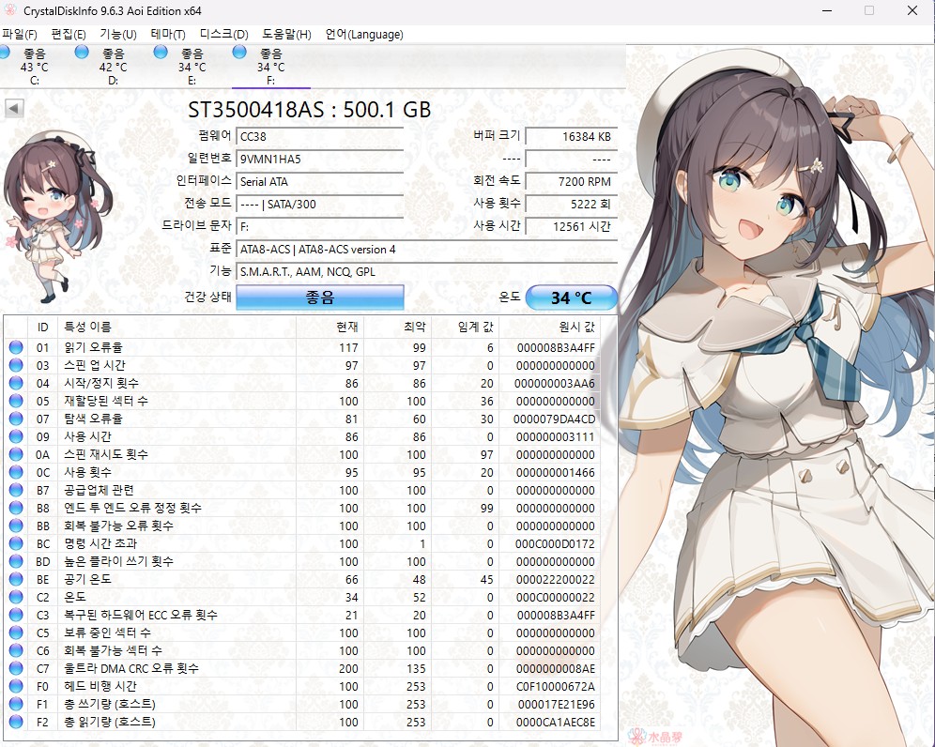Click the 현재 column header
Viewport: 935px width, 747px height.
(330, 327)
